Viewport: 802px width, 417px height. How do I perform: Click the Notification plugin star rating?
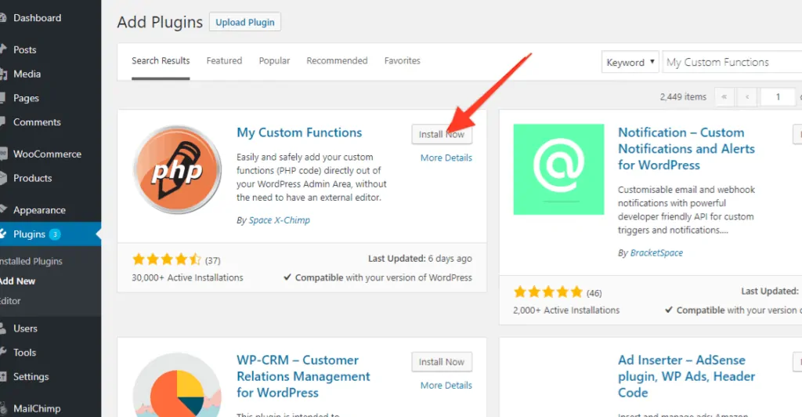click(548, 292)
